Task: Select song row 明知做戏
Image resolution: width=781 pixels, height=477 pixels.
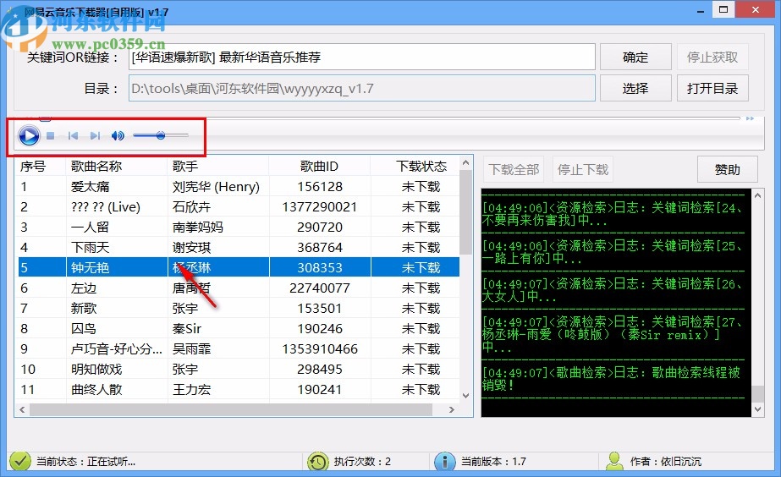Action: [x=239, y=370]
